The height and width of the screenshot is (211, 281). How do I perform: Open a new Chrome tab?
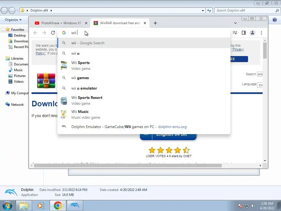(x=155, y=23)
